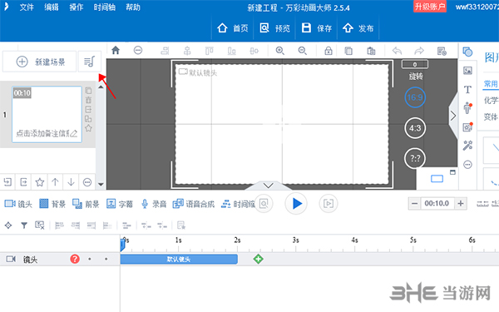Click the star icon in scene bottom bar

click(x=39, y=182)
